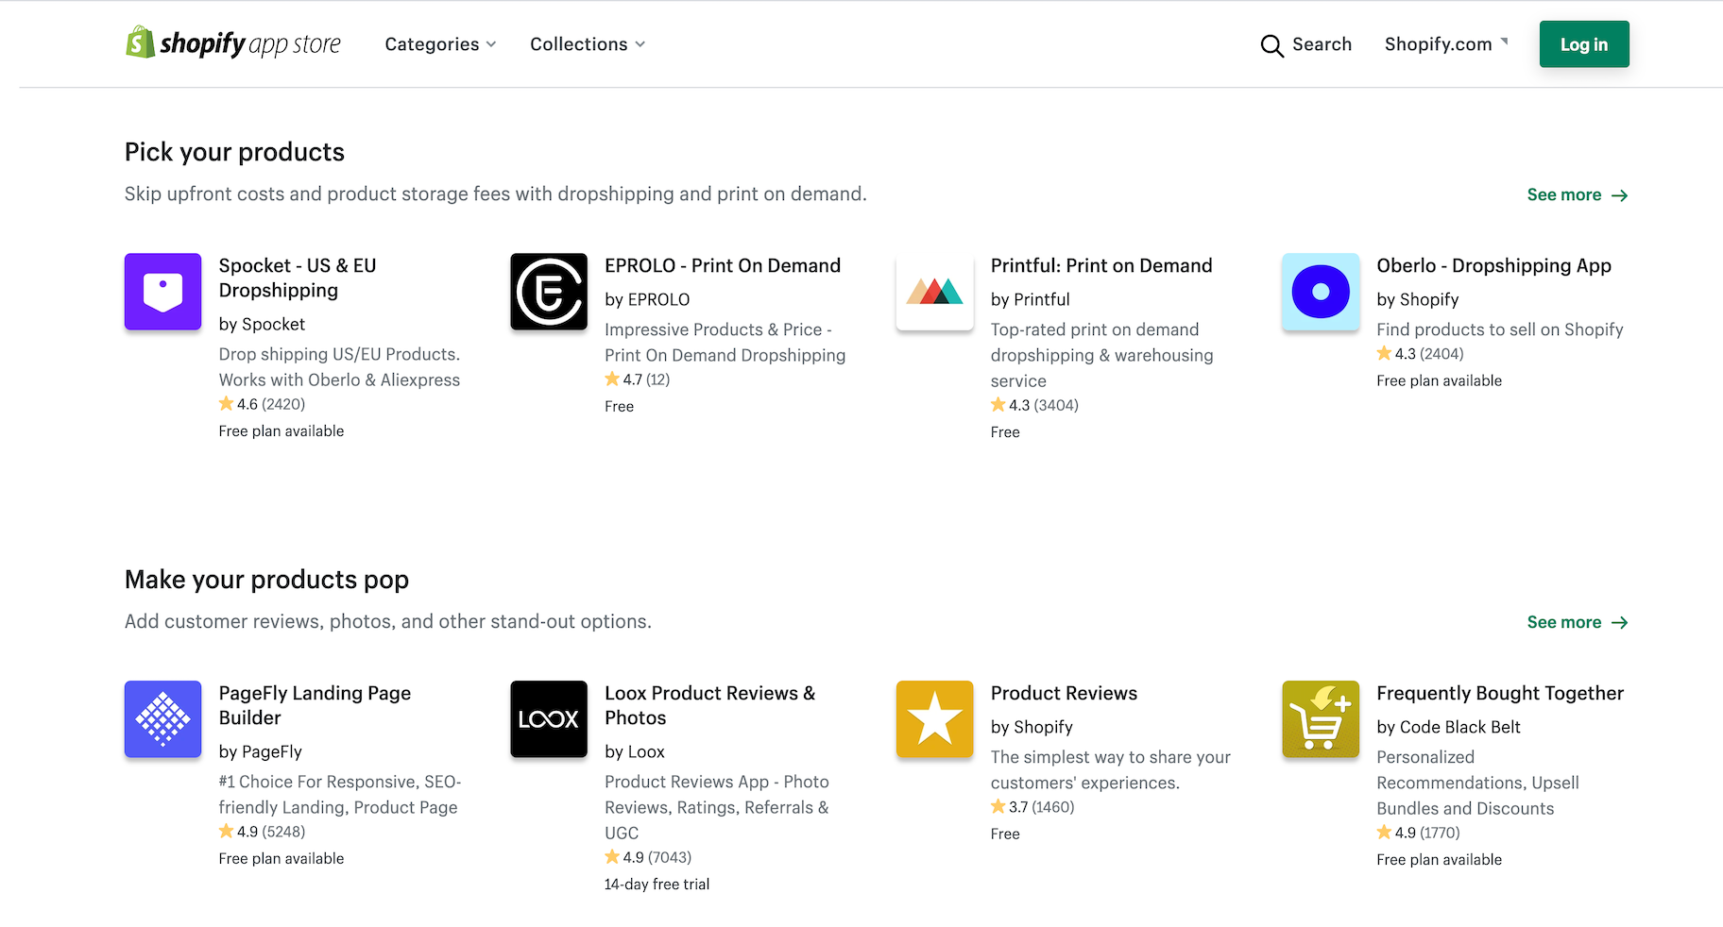Click the black Loox logo icon
Screen dimensions: 1723x927
[x=549, y=719]
